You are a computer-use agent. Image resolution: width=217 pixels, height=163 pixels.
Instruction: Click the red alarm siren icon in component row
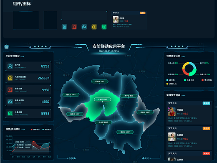pos(74,27)
